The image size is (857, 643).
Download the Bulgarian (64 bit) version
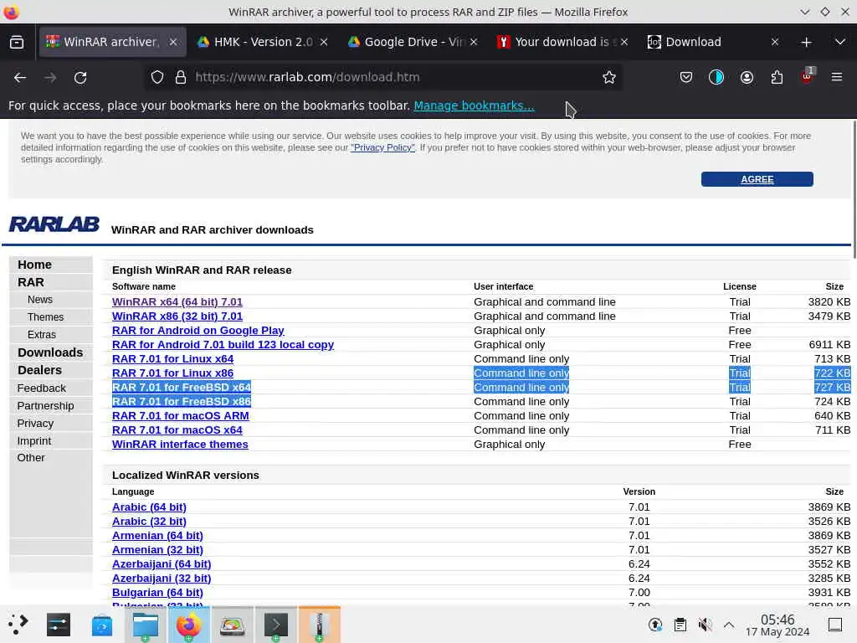click(x=157, y=592)
